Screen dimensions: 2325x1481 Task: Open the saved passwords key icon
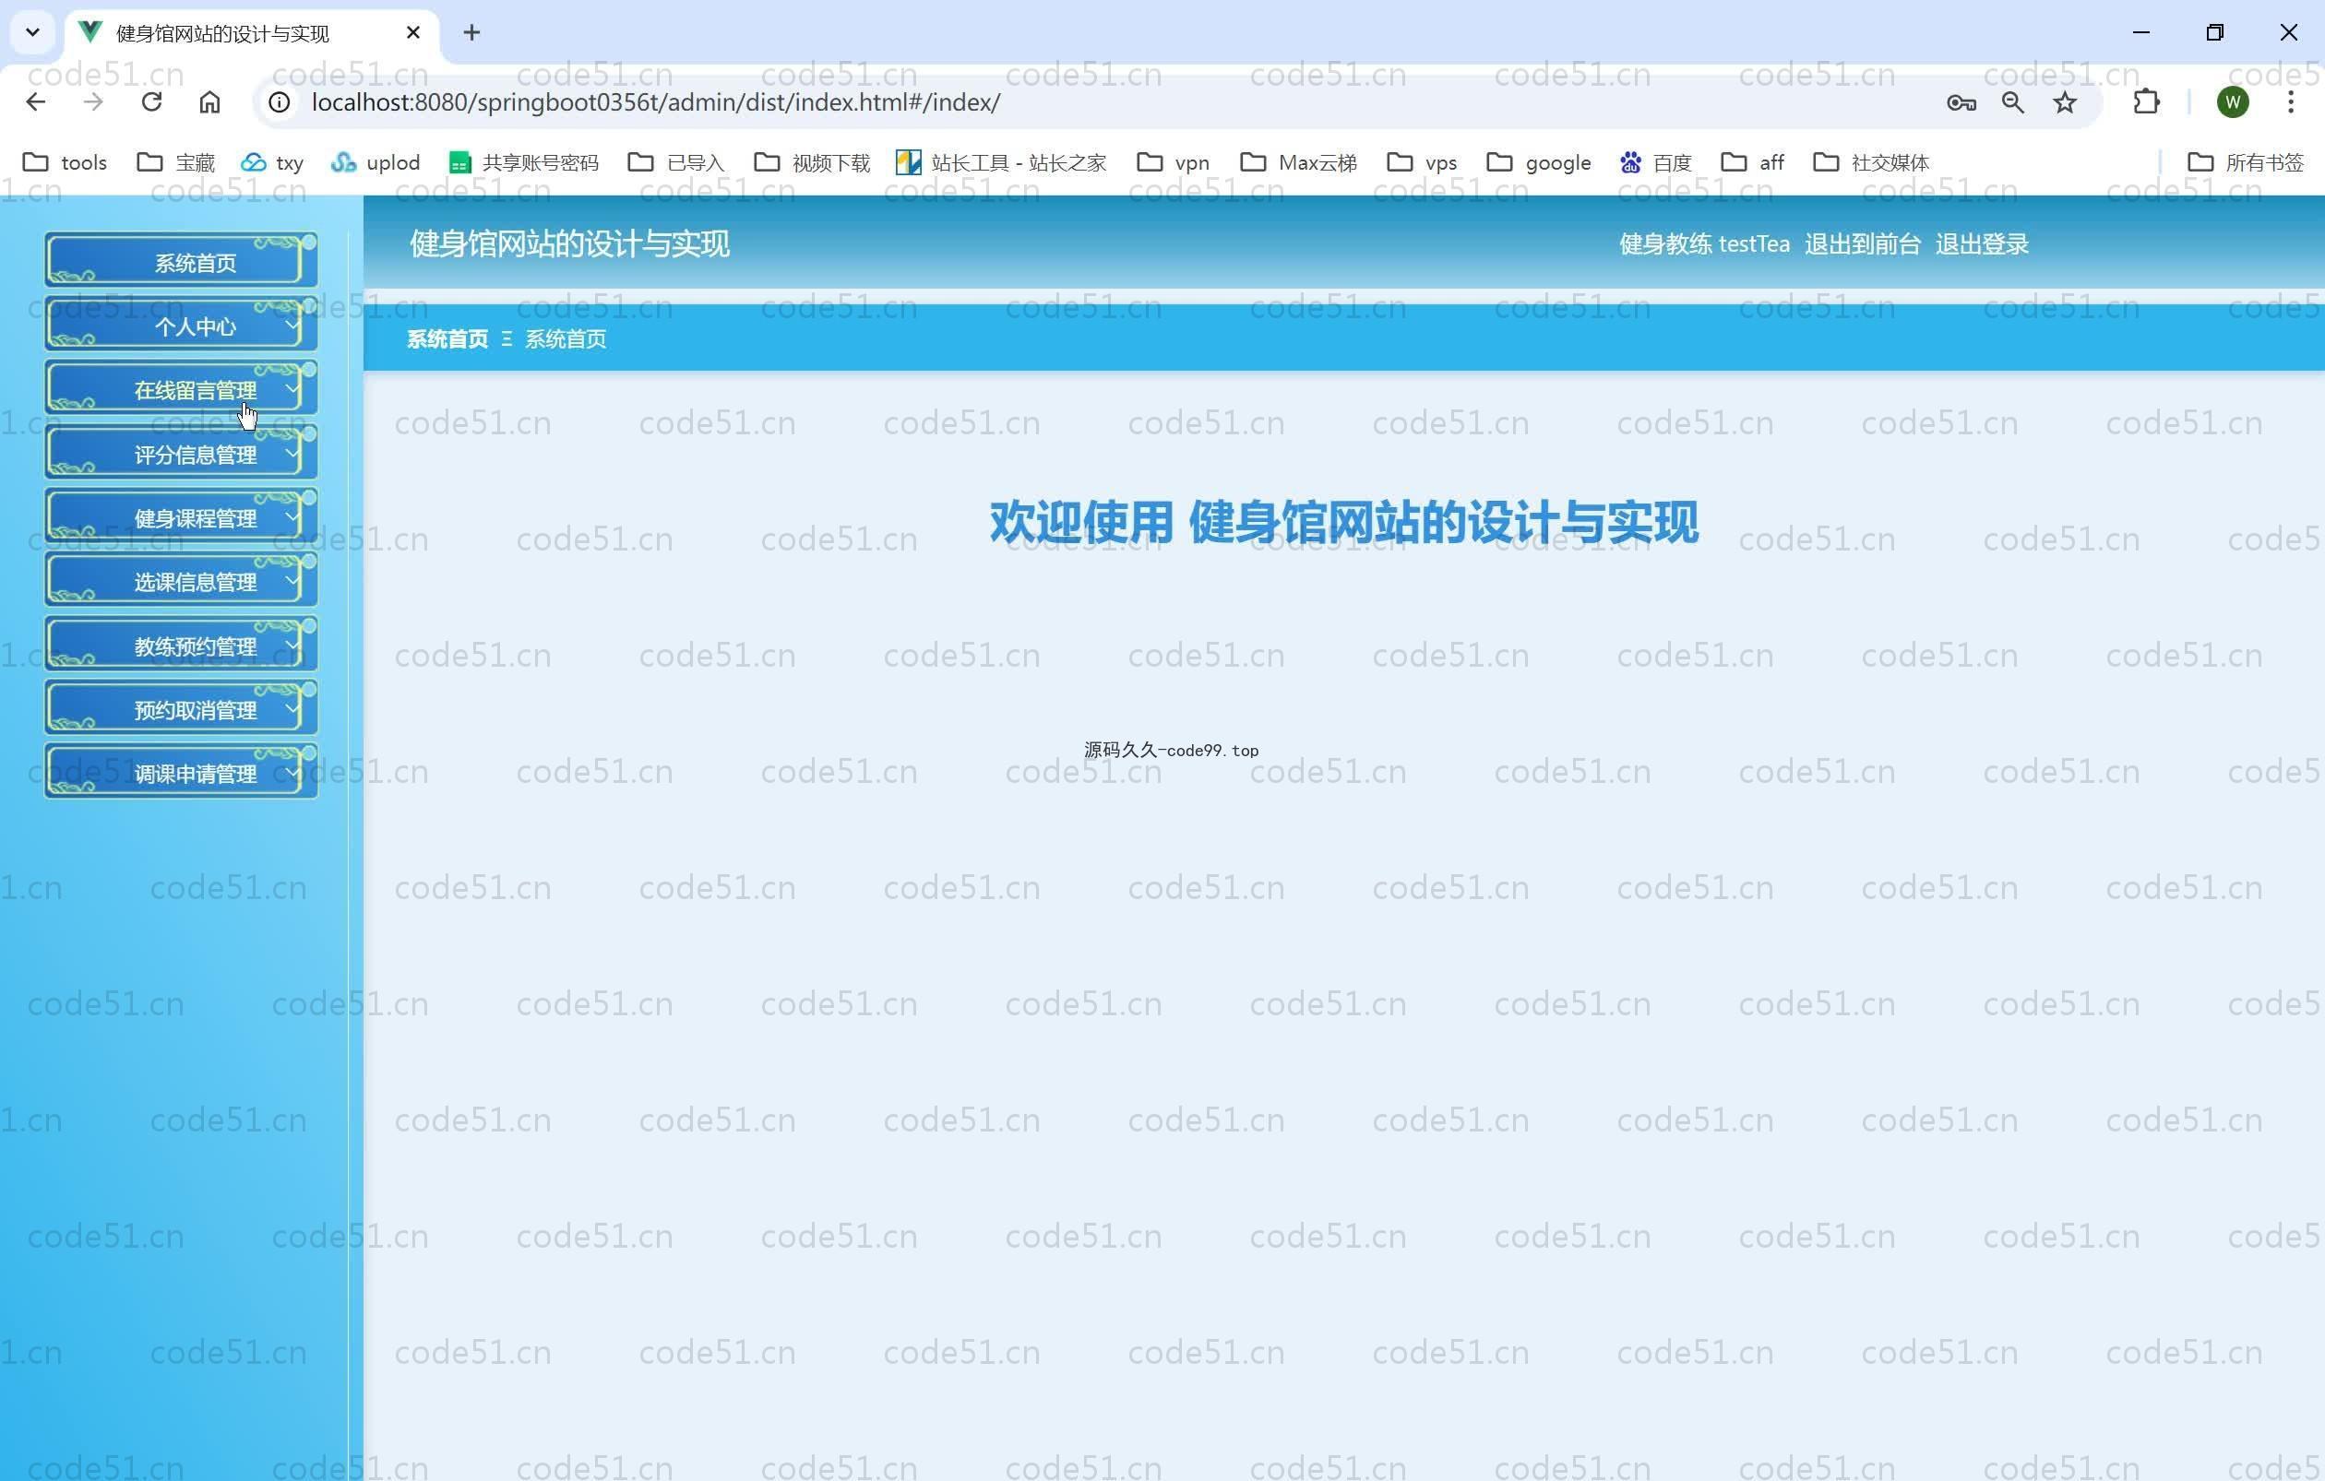tap(1961, 102)
